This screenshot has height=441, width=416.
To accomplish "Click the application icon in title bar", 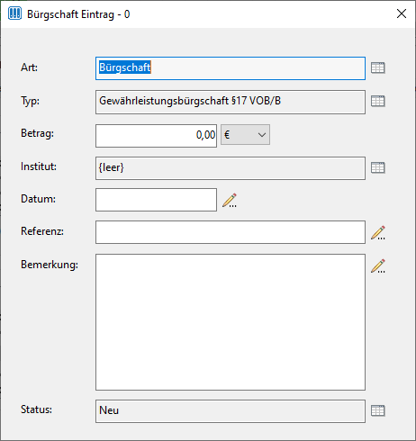I will (x=14, y=13).
